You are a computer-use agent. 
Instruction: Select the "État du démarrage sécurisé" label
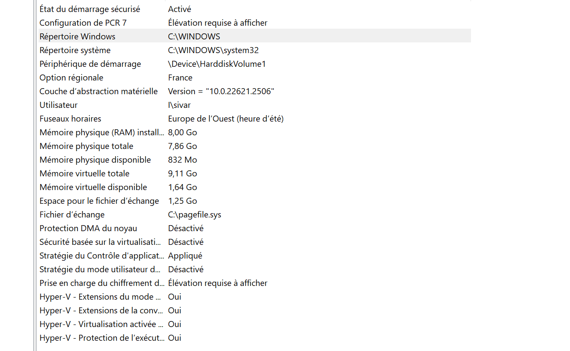[90, 9]
